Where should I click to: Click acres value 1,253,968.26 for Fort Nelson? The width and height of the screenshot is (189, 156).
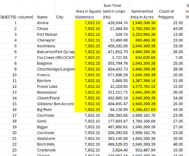[144, 34]
